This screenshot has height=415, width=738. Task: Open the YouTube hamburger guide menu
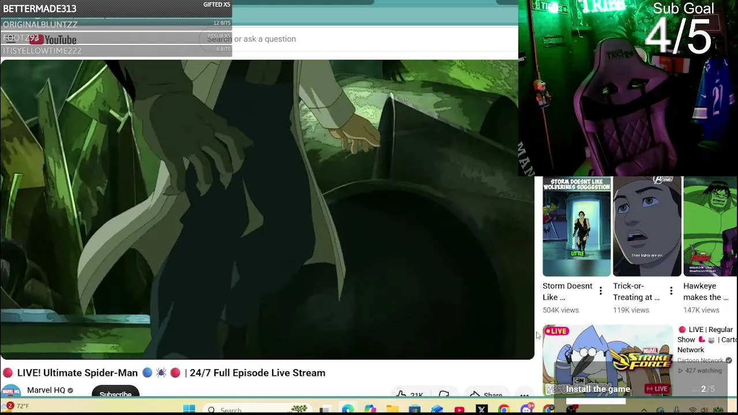[10, 39]
